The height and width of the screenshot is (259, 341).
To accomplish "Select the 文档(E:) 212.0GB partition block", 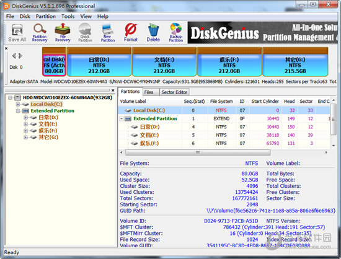I will pos(164,62).
